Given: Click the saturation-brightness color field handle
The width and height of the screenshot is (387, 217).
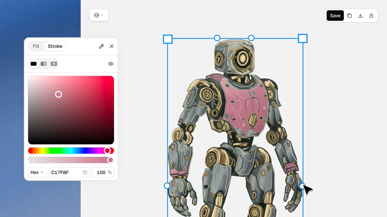Looking at the screenshot, I should 58,94.
